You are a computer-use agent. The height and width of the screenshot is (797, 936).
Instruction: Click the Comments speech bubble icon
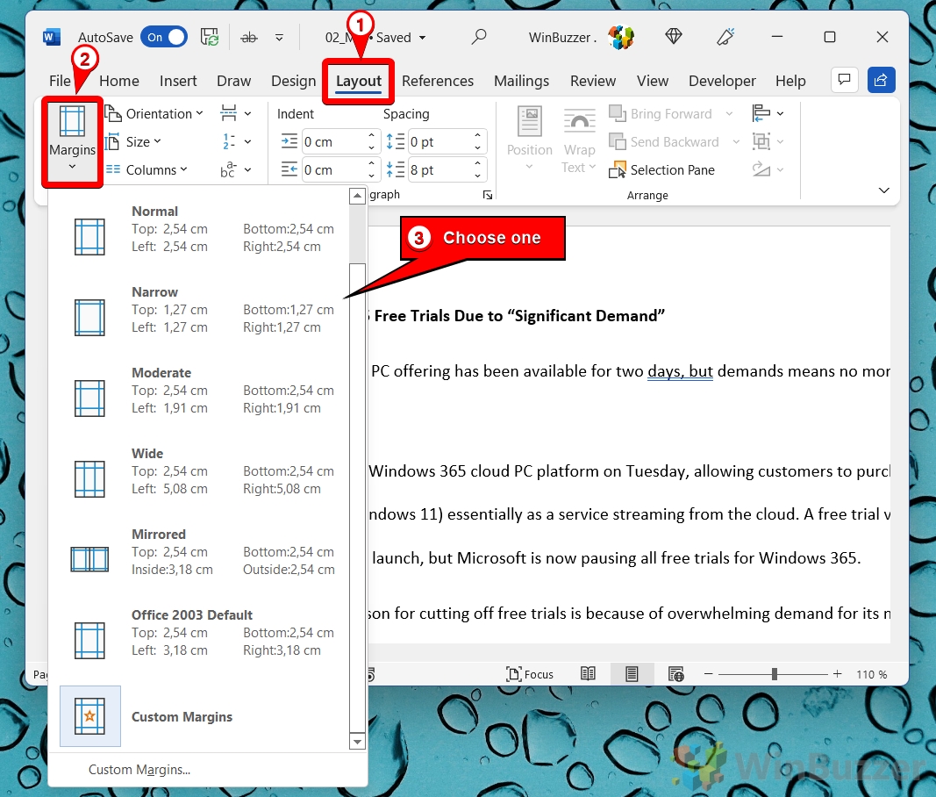pos(844,80)
